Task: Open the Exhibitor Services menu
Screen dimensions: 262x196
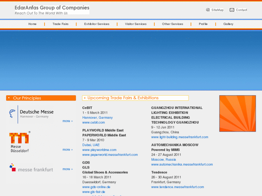Action: [97, 24]
